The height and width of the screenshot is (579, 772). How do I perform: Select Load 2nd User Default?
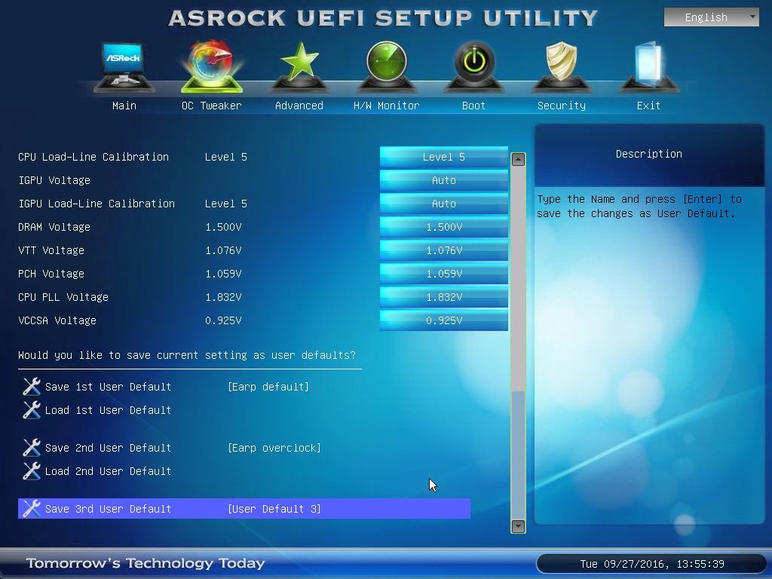click(108, 471)
